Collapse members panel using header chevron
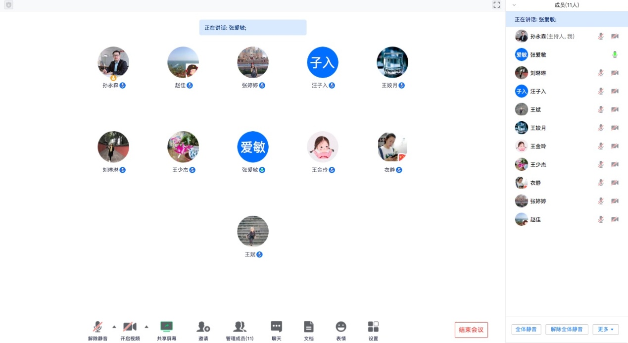This screenshot has width=628, height=343. pos(514,5)
